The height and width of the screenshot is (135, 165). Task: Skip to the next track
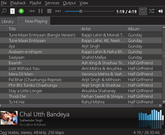pos(58,11)
